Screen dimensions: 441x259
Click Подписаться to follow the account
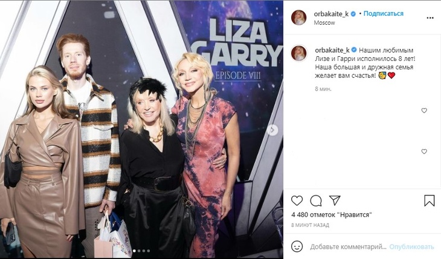pyautogui.click(x=384, y=13)
